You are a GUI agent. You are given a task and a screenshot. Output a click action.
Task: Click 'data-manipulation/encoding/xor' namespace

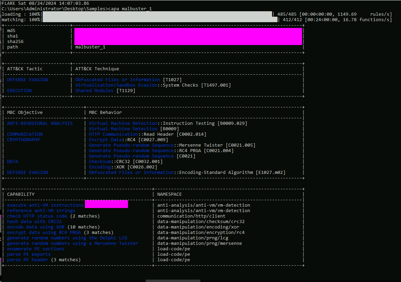click(x=198, y=227)
